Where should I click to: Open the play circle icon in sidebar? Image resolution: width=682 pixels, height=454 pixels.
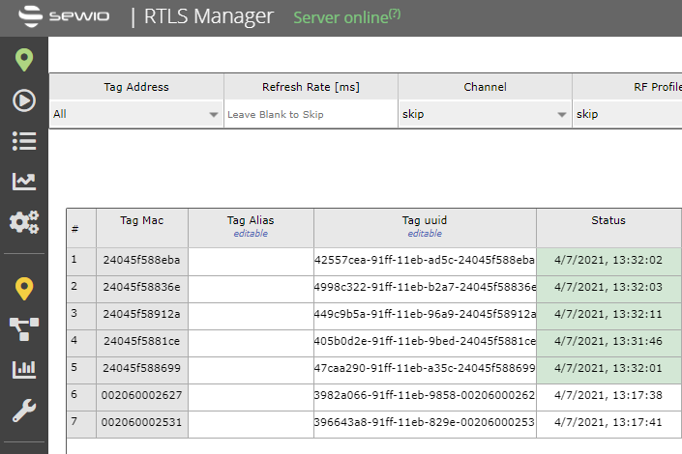[x=23, y=100]
